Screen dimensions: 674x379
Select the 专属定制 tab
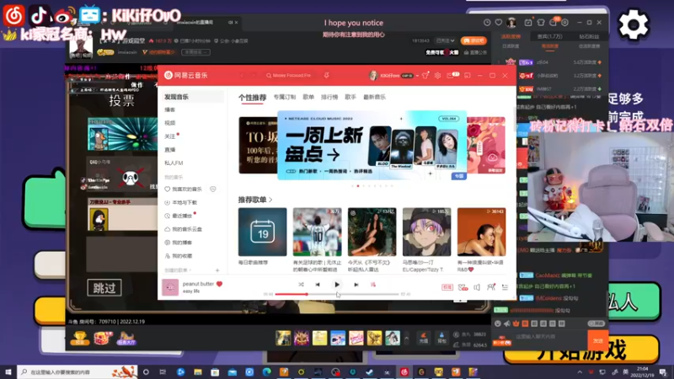285,97
